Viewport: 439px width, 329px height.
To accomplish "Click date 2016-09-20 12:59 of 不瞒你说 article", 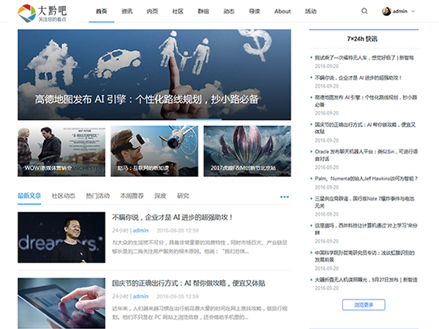I will point(178,230).
